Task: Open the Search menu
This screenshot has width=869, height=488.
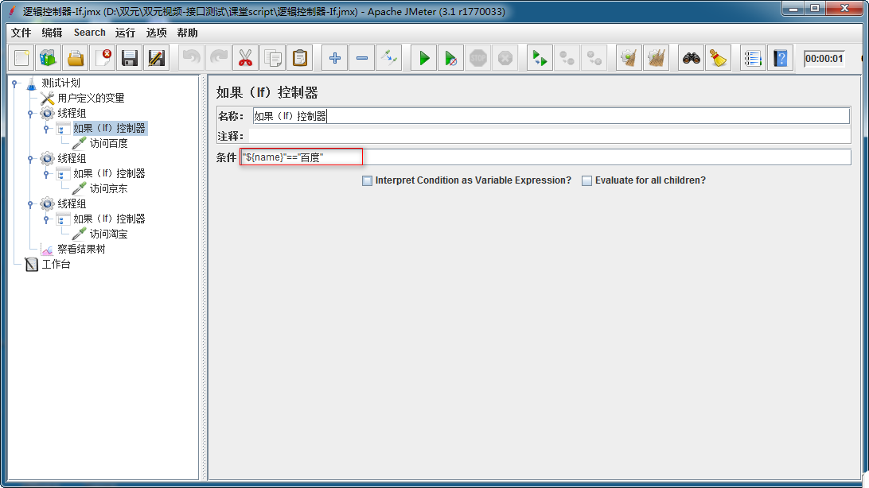Action: (x=90, y=33)
